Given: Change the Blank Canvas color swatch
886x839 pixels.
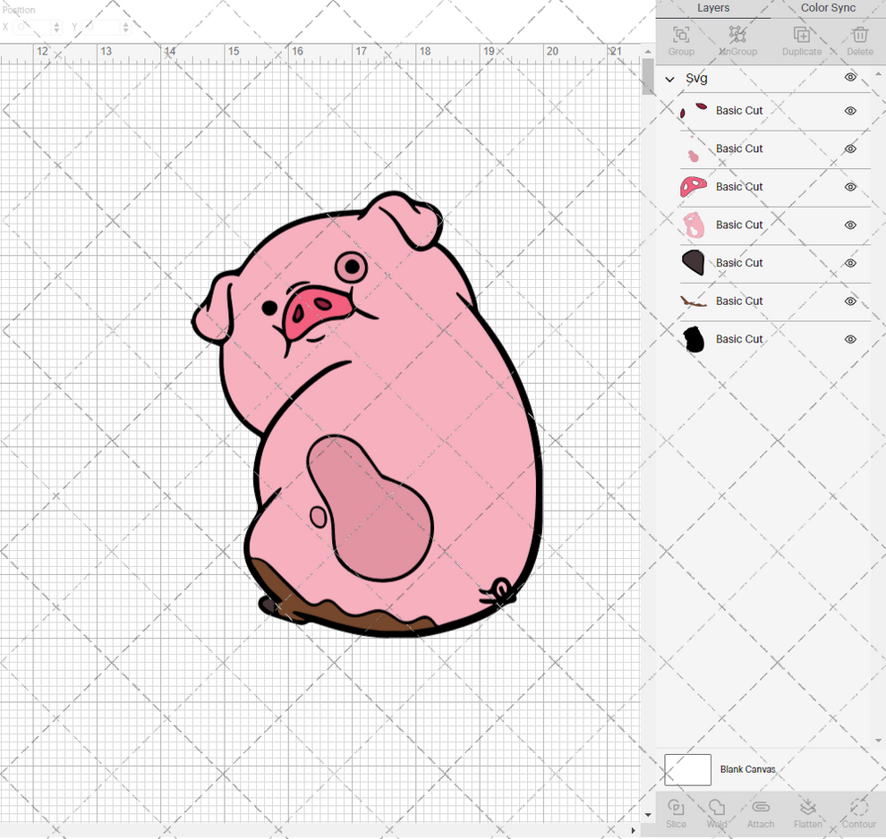Looking at the screenshot, I should pos(687,769).
